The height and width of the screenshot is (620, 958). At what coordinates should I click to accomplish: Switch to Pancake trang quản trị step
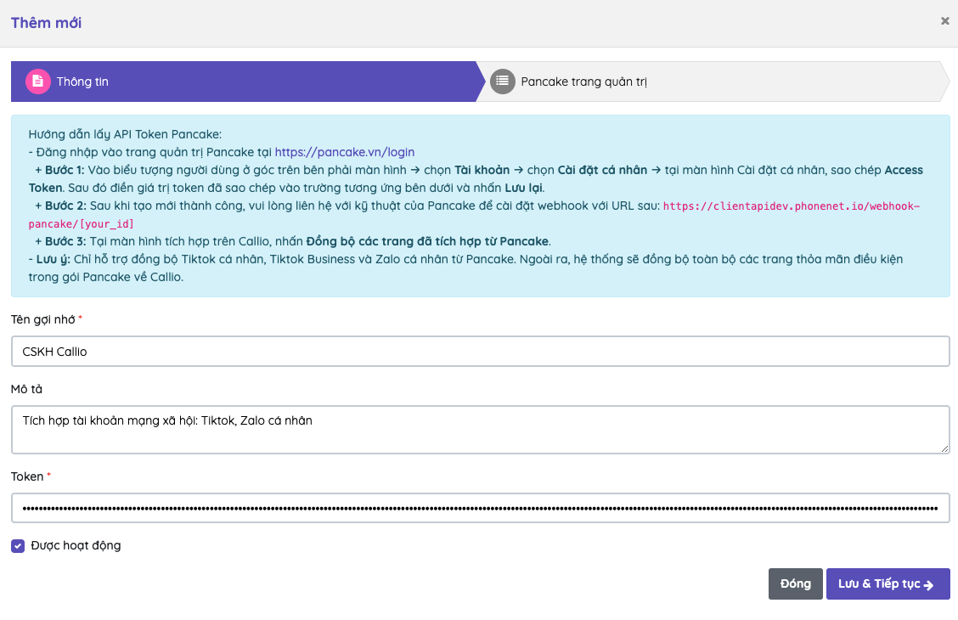pyautogui.click(x=584, y=82)
